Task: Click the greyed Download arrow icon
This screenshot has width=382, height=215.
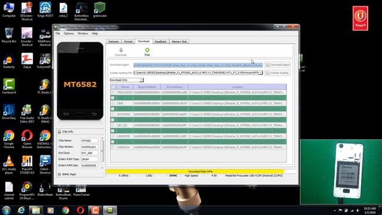Action: click(x=121, y=50)
